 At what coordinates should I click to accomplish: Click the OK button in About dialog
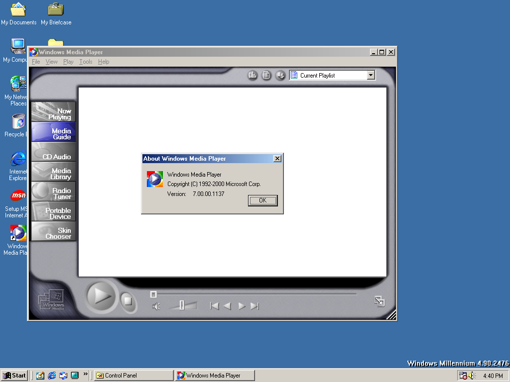tap(262, 200)
